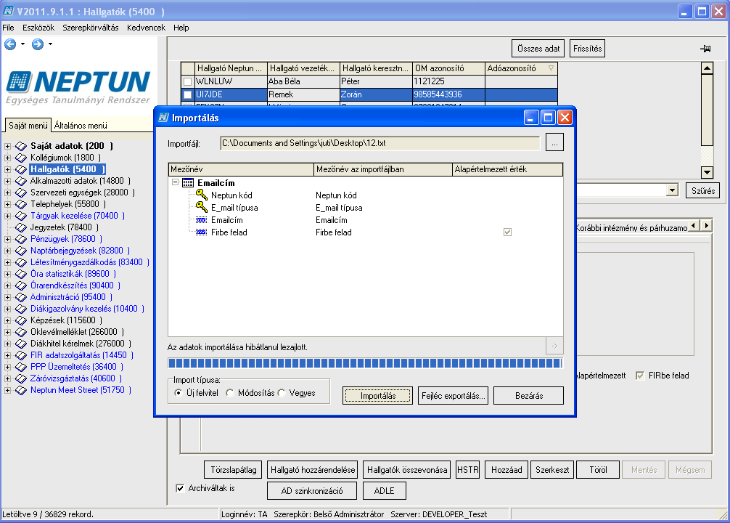Collapse the Emailcím node in import tree
Image resolution: width=730 pixels, height=523 pixels.
click(x=175, y=182)
